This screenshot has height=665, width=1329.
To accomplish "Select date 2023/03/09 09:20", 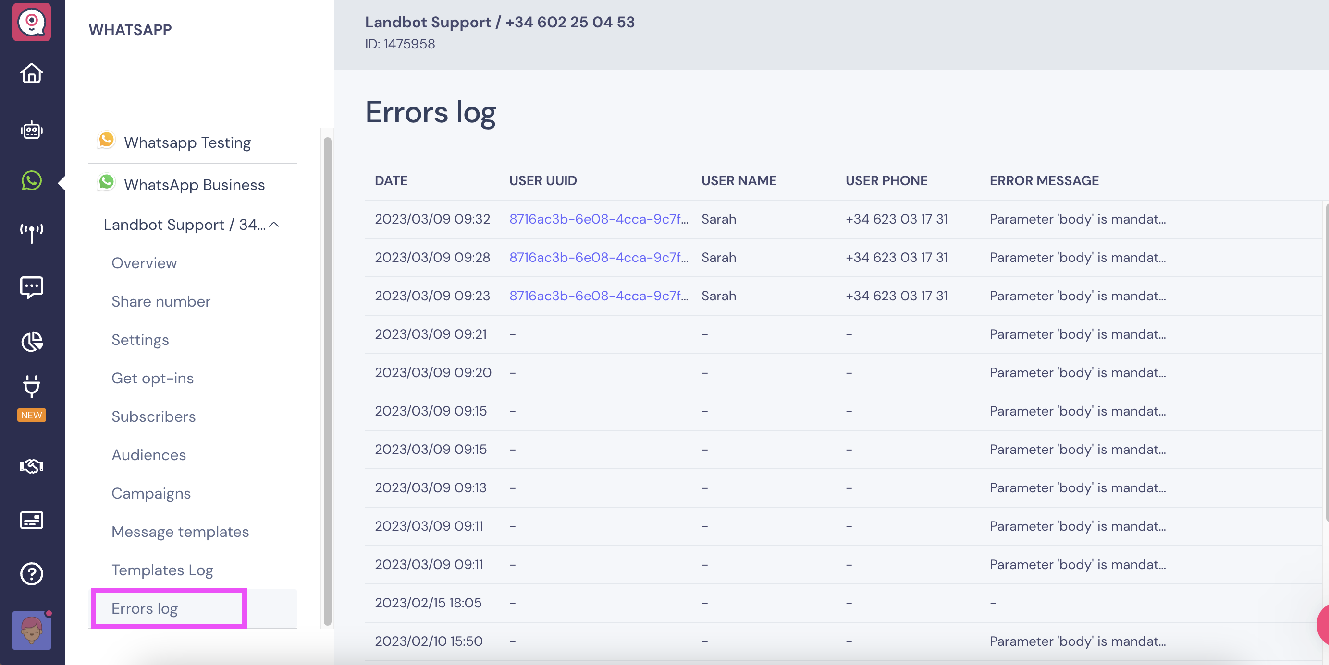I will coord(433,372).
